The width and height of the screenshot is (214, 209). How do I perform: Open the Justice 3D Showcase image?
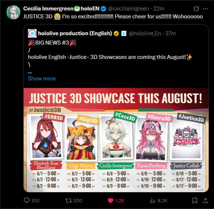[116, 140]
